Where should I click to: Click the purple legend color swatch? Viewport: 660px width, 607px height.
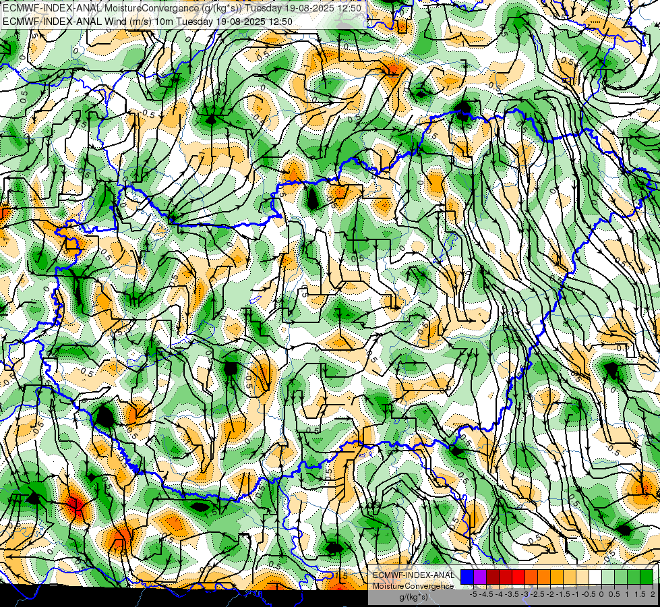click(480, 577)
